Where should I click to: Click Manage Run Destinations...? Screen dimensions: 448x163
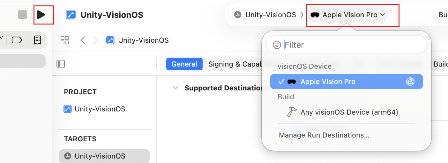324,135
